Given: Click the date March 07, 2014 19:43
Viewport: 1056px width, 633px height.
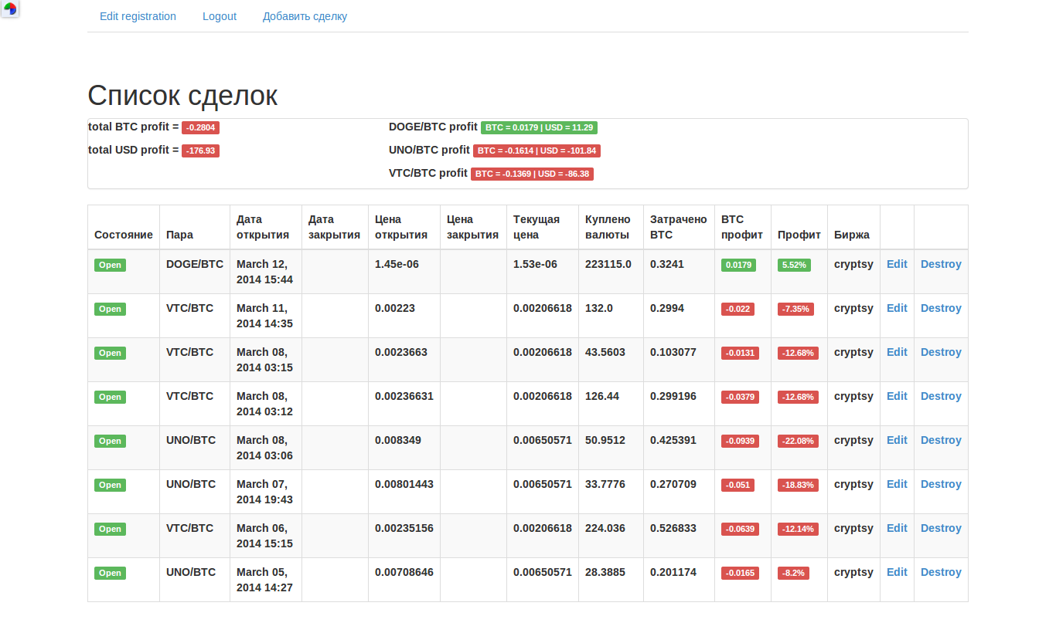Looking at the screenshot, I should (x=264, y=492).
